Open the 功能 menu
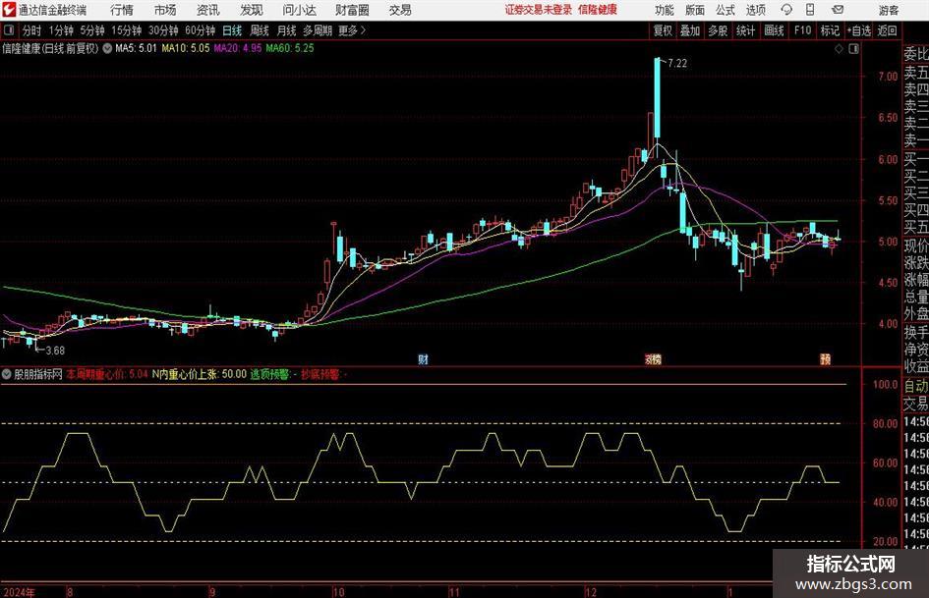Viewport: 929px width, 598px height. (x=665, y=10)
